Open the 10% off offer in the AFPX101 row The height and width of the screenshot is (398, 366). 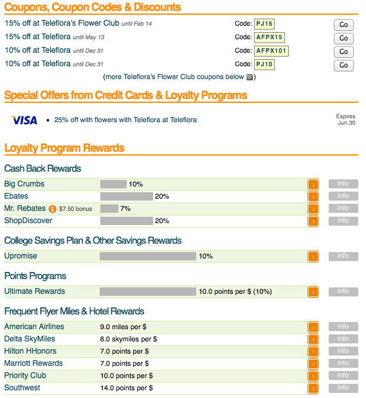37,50
